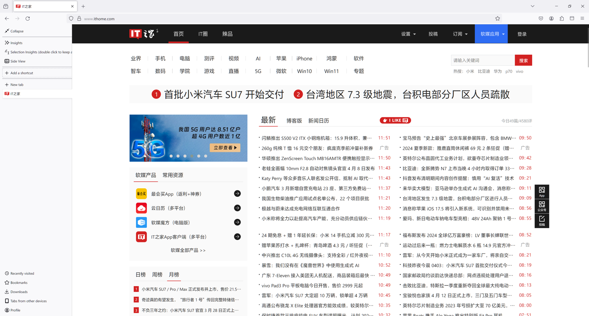Select the 新闻日历 tab
This screenshot has width=589, height=316.
tap(319, 121)
